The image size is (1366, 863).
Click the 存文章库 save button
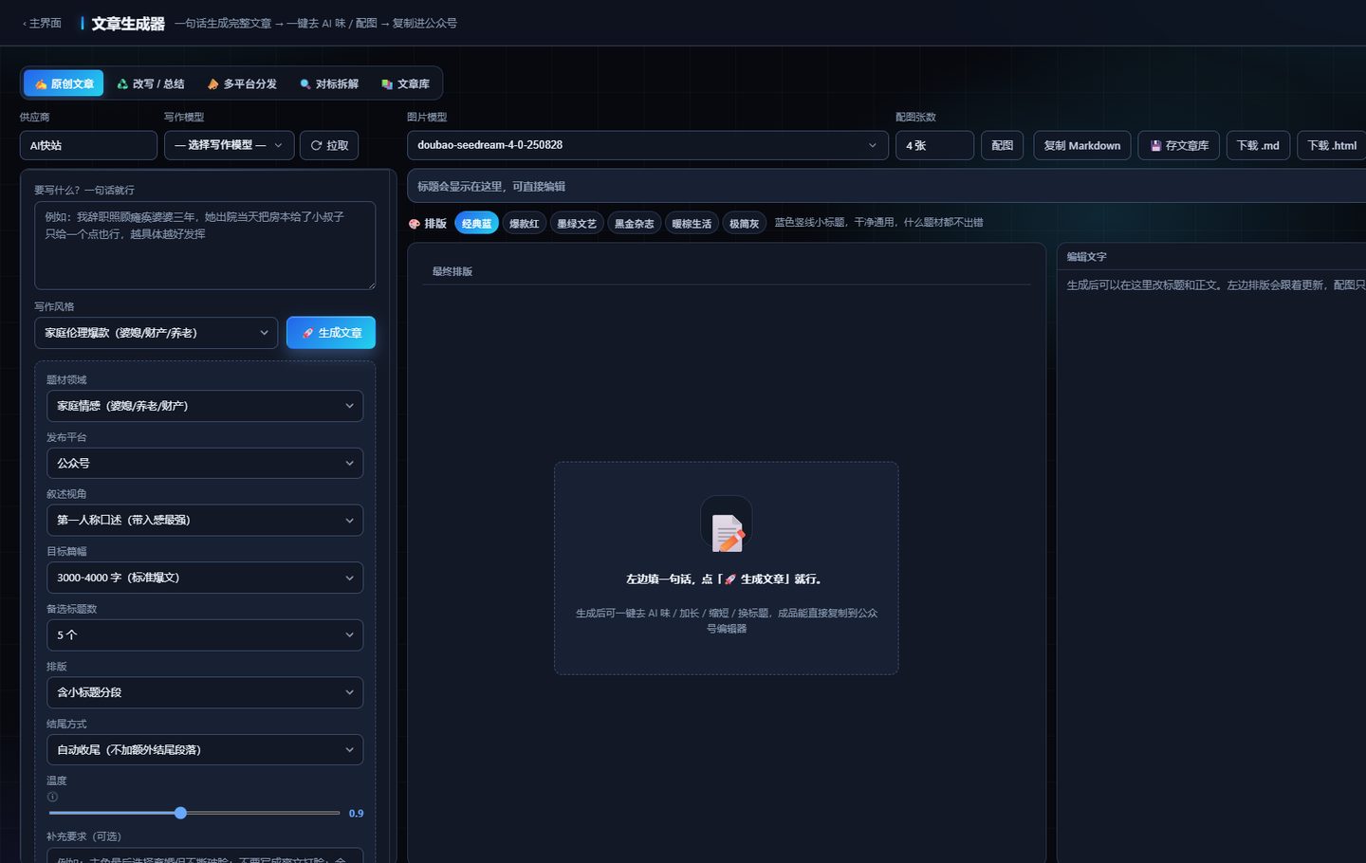pyautogui.click(x=1179, y=145)
